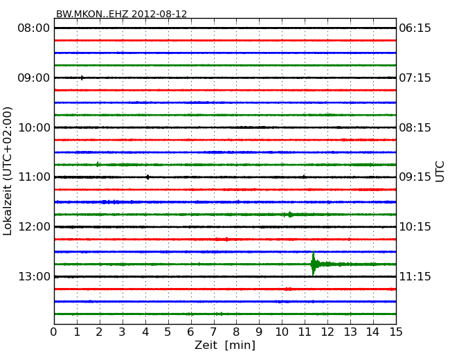This screenshot has height=360, width=450.
Task: Click the large green seismic event near 11 min
Action: point(314,264)
